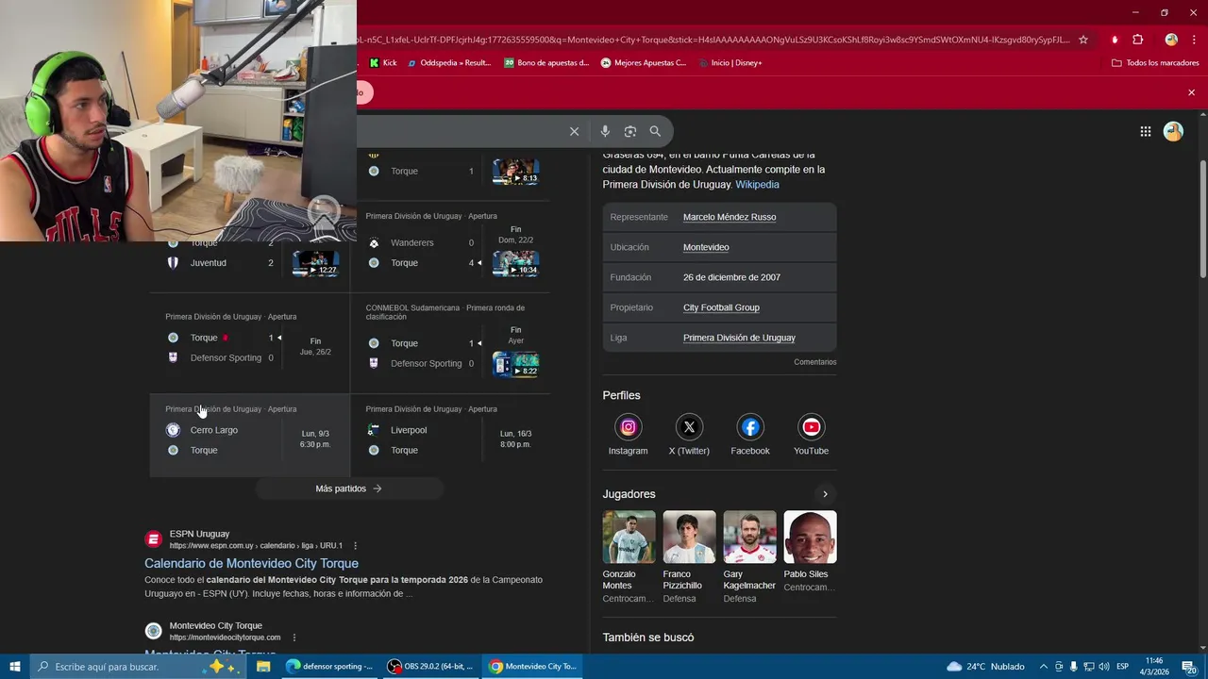
Task: Bookmark this page with the star
Action: coord(1083,40)
